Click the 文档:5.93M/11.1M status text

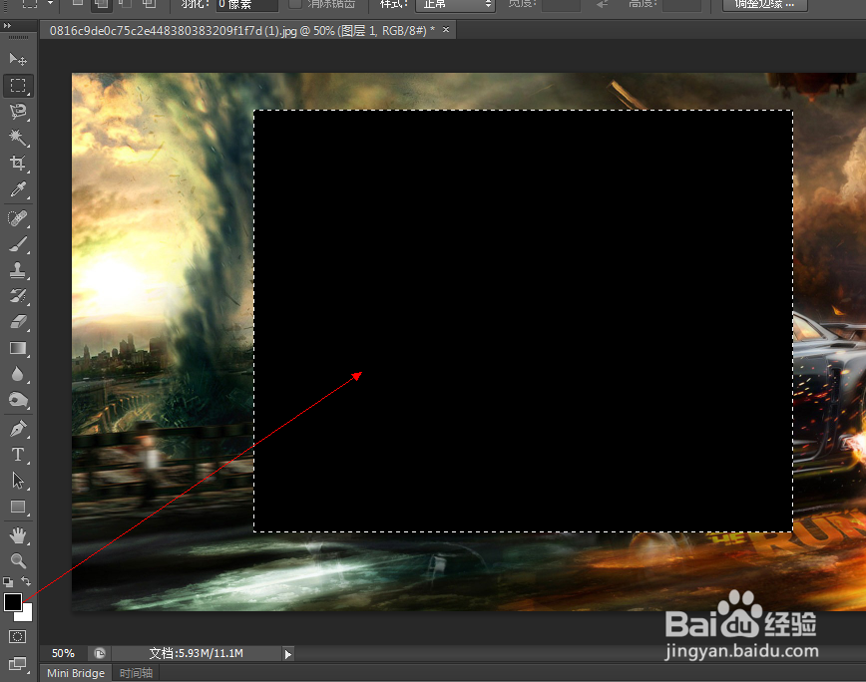[197, 653]
